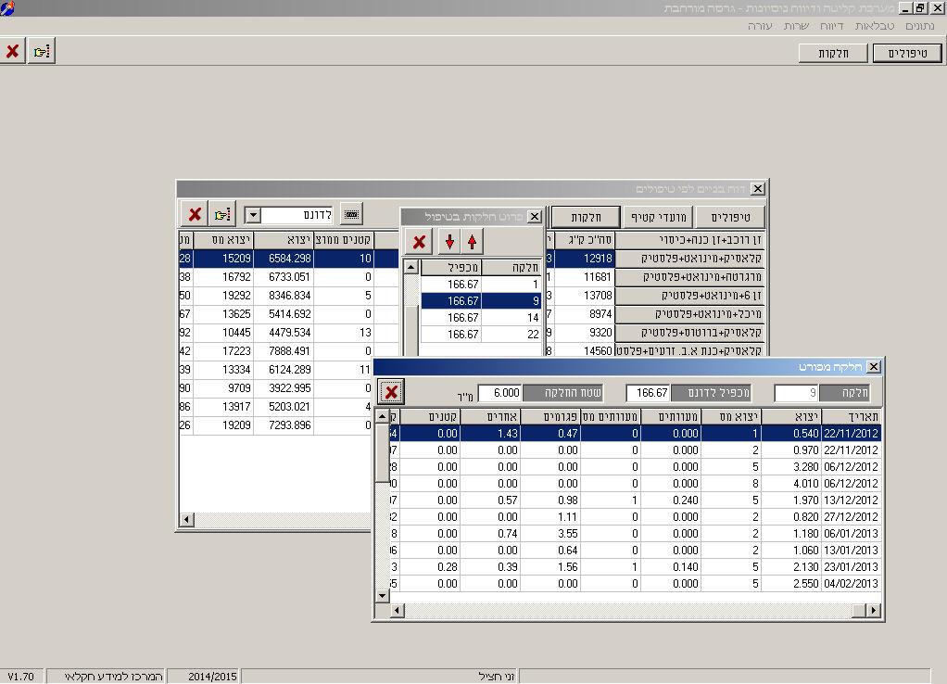The height and width of the screenshot is (684, 947).
Task: Click the פגומים column header
Action: click(x=550, y=416)
